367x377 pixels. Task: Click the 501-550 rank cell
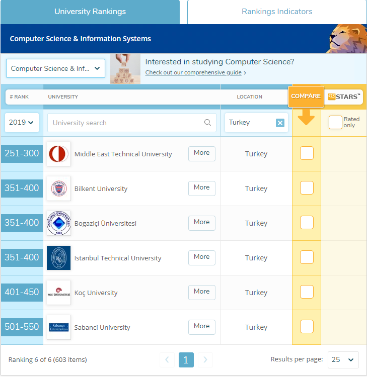point(22,327)
